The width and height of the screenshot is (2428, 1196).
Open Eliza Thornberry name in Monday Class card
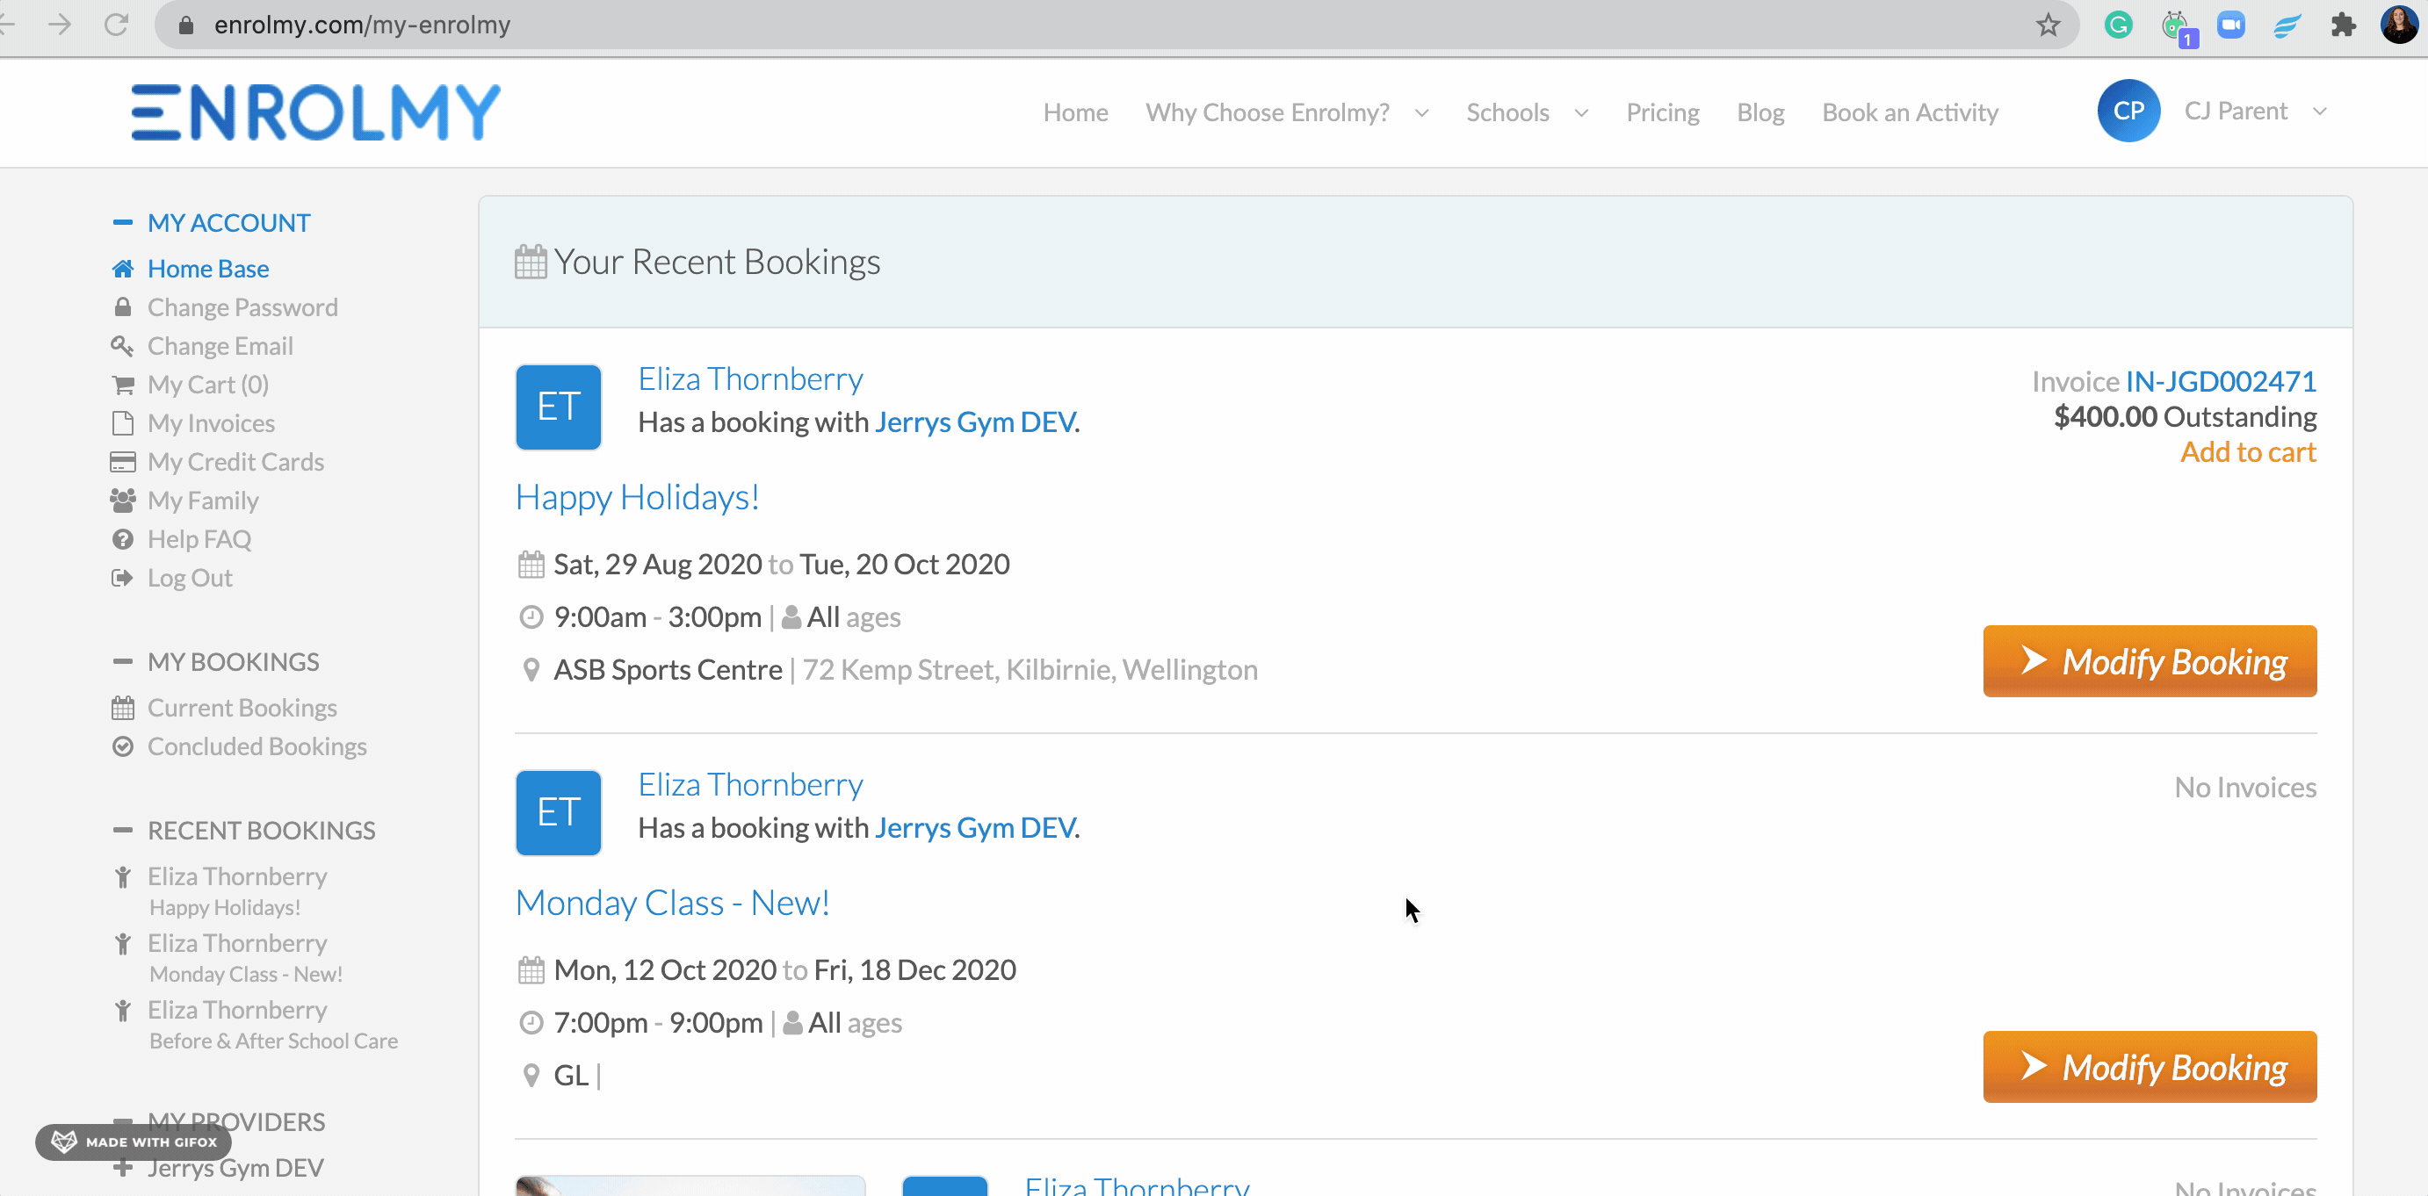point(750,784)
